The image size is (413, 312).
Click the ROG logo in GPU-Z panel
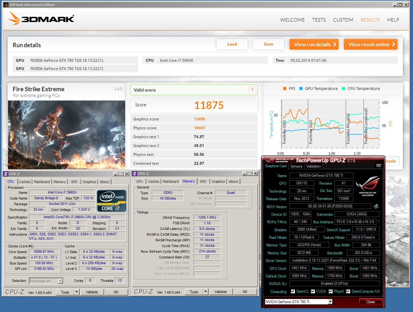click(368, 186)
